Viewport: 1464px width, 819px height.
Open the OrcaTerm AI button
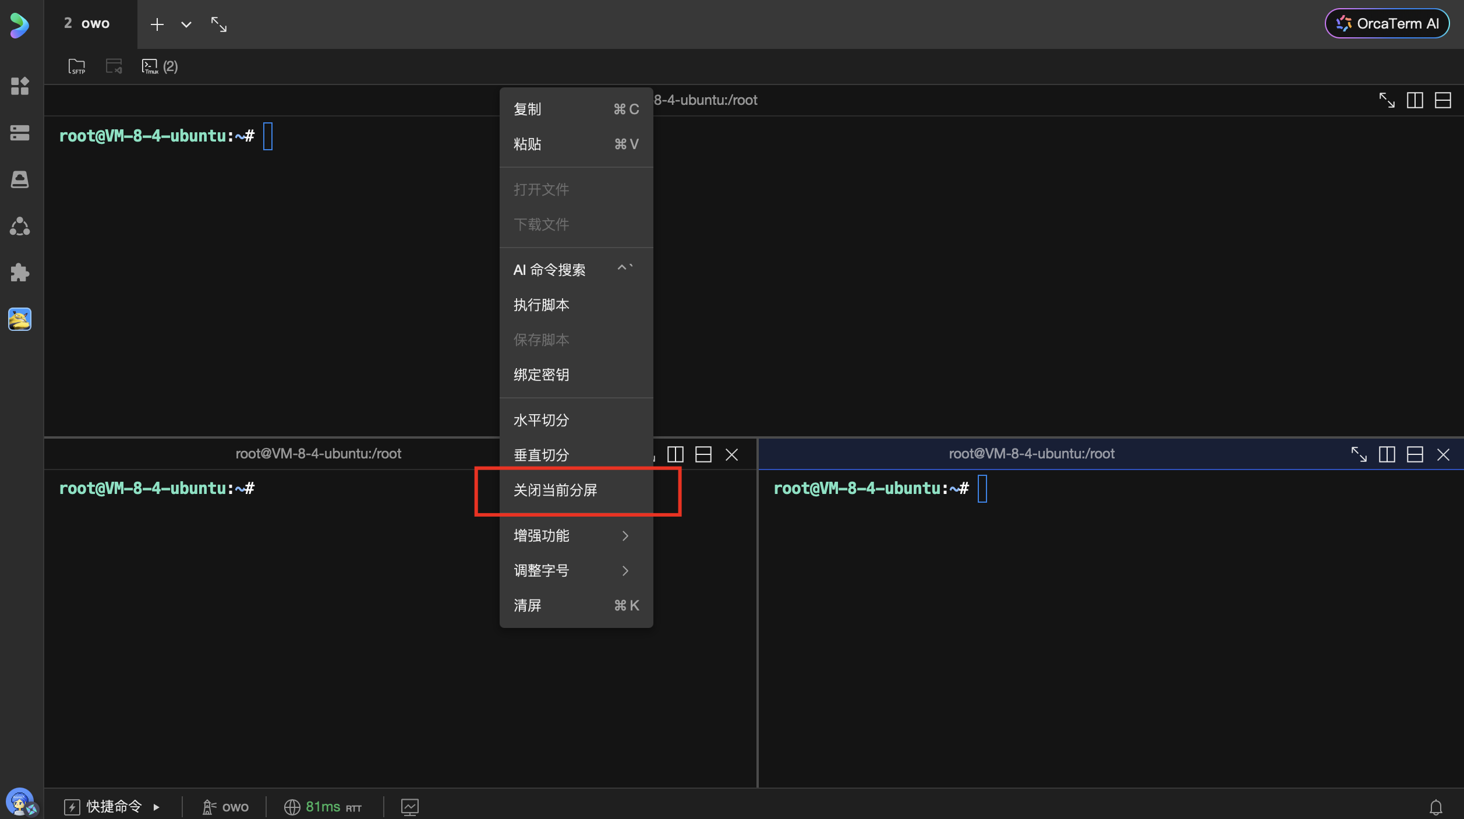point(1387,24)
